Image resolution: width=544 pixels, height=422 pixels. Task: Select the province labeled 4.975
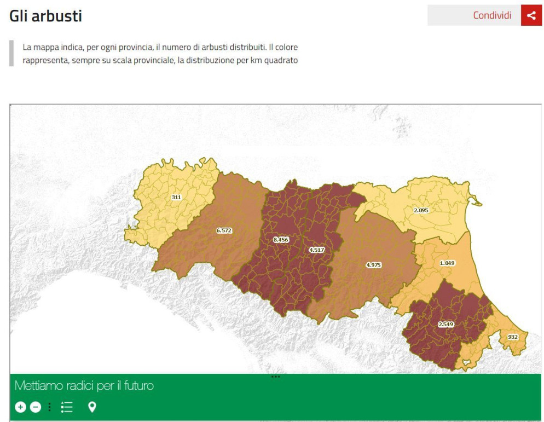(373, 265)
